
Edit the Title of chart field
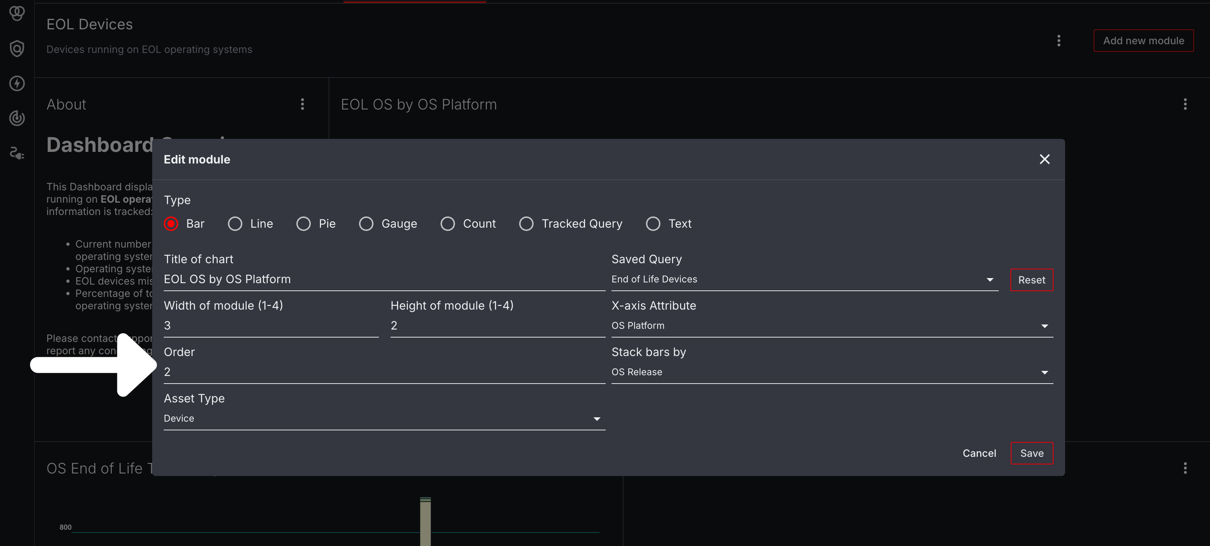384,280
